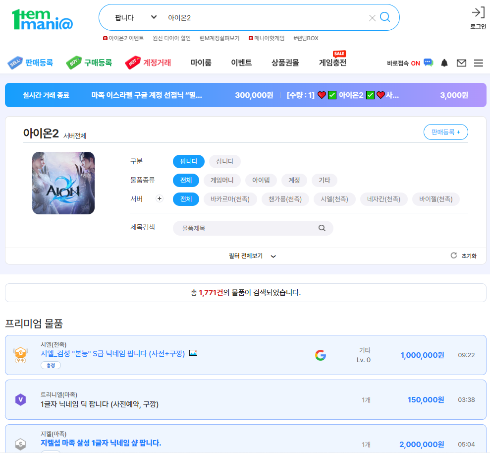Image resolution: width=490 pixels, height=453 pixels.
Task: Click the 초기화 reset text
Action: [x=469, y=256]
